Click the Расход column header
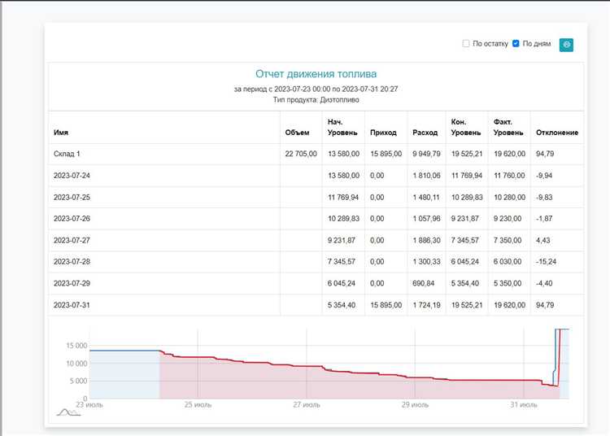Image resolution: width=610 pixels, height=436 pixels. tap(425, 133)
